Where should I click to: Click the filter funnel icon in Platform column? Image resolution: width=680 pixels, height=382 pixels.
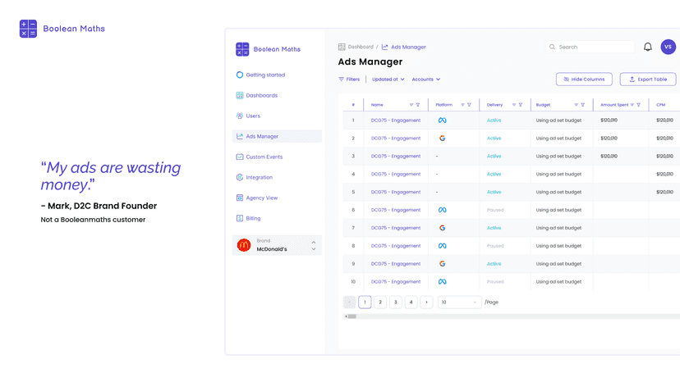coord(469,105)
